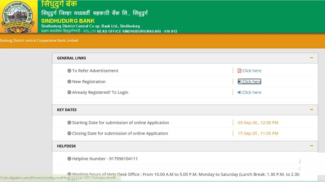Open the PDF icon beside To Refer Advertisement
The image size is (325, 182).
(x=239, y=71)
